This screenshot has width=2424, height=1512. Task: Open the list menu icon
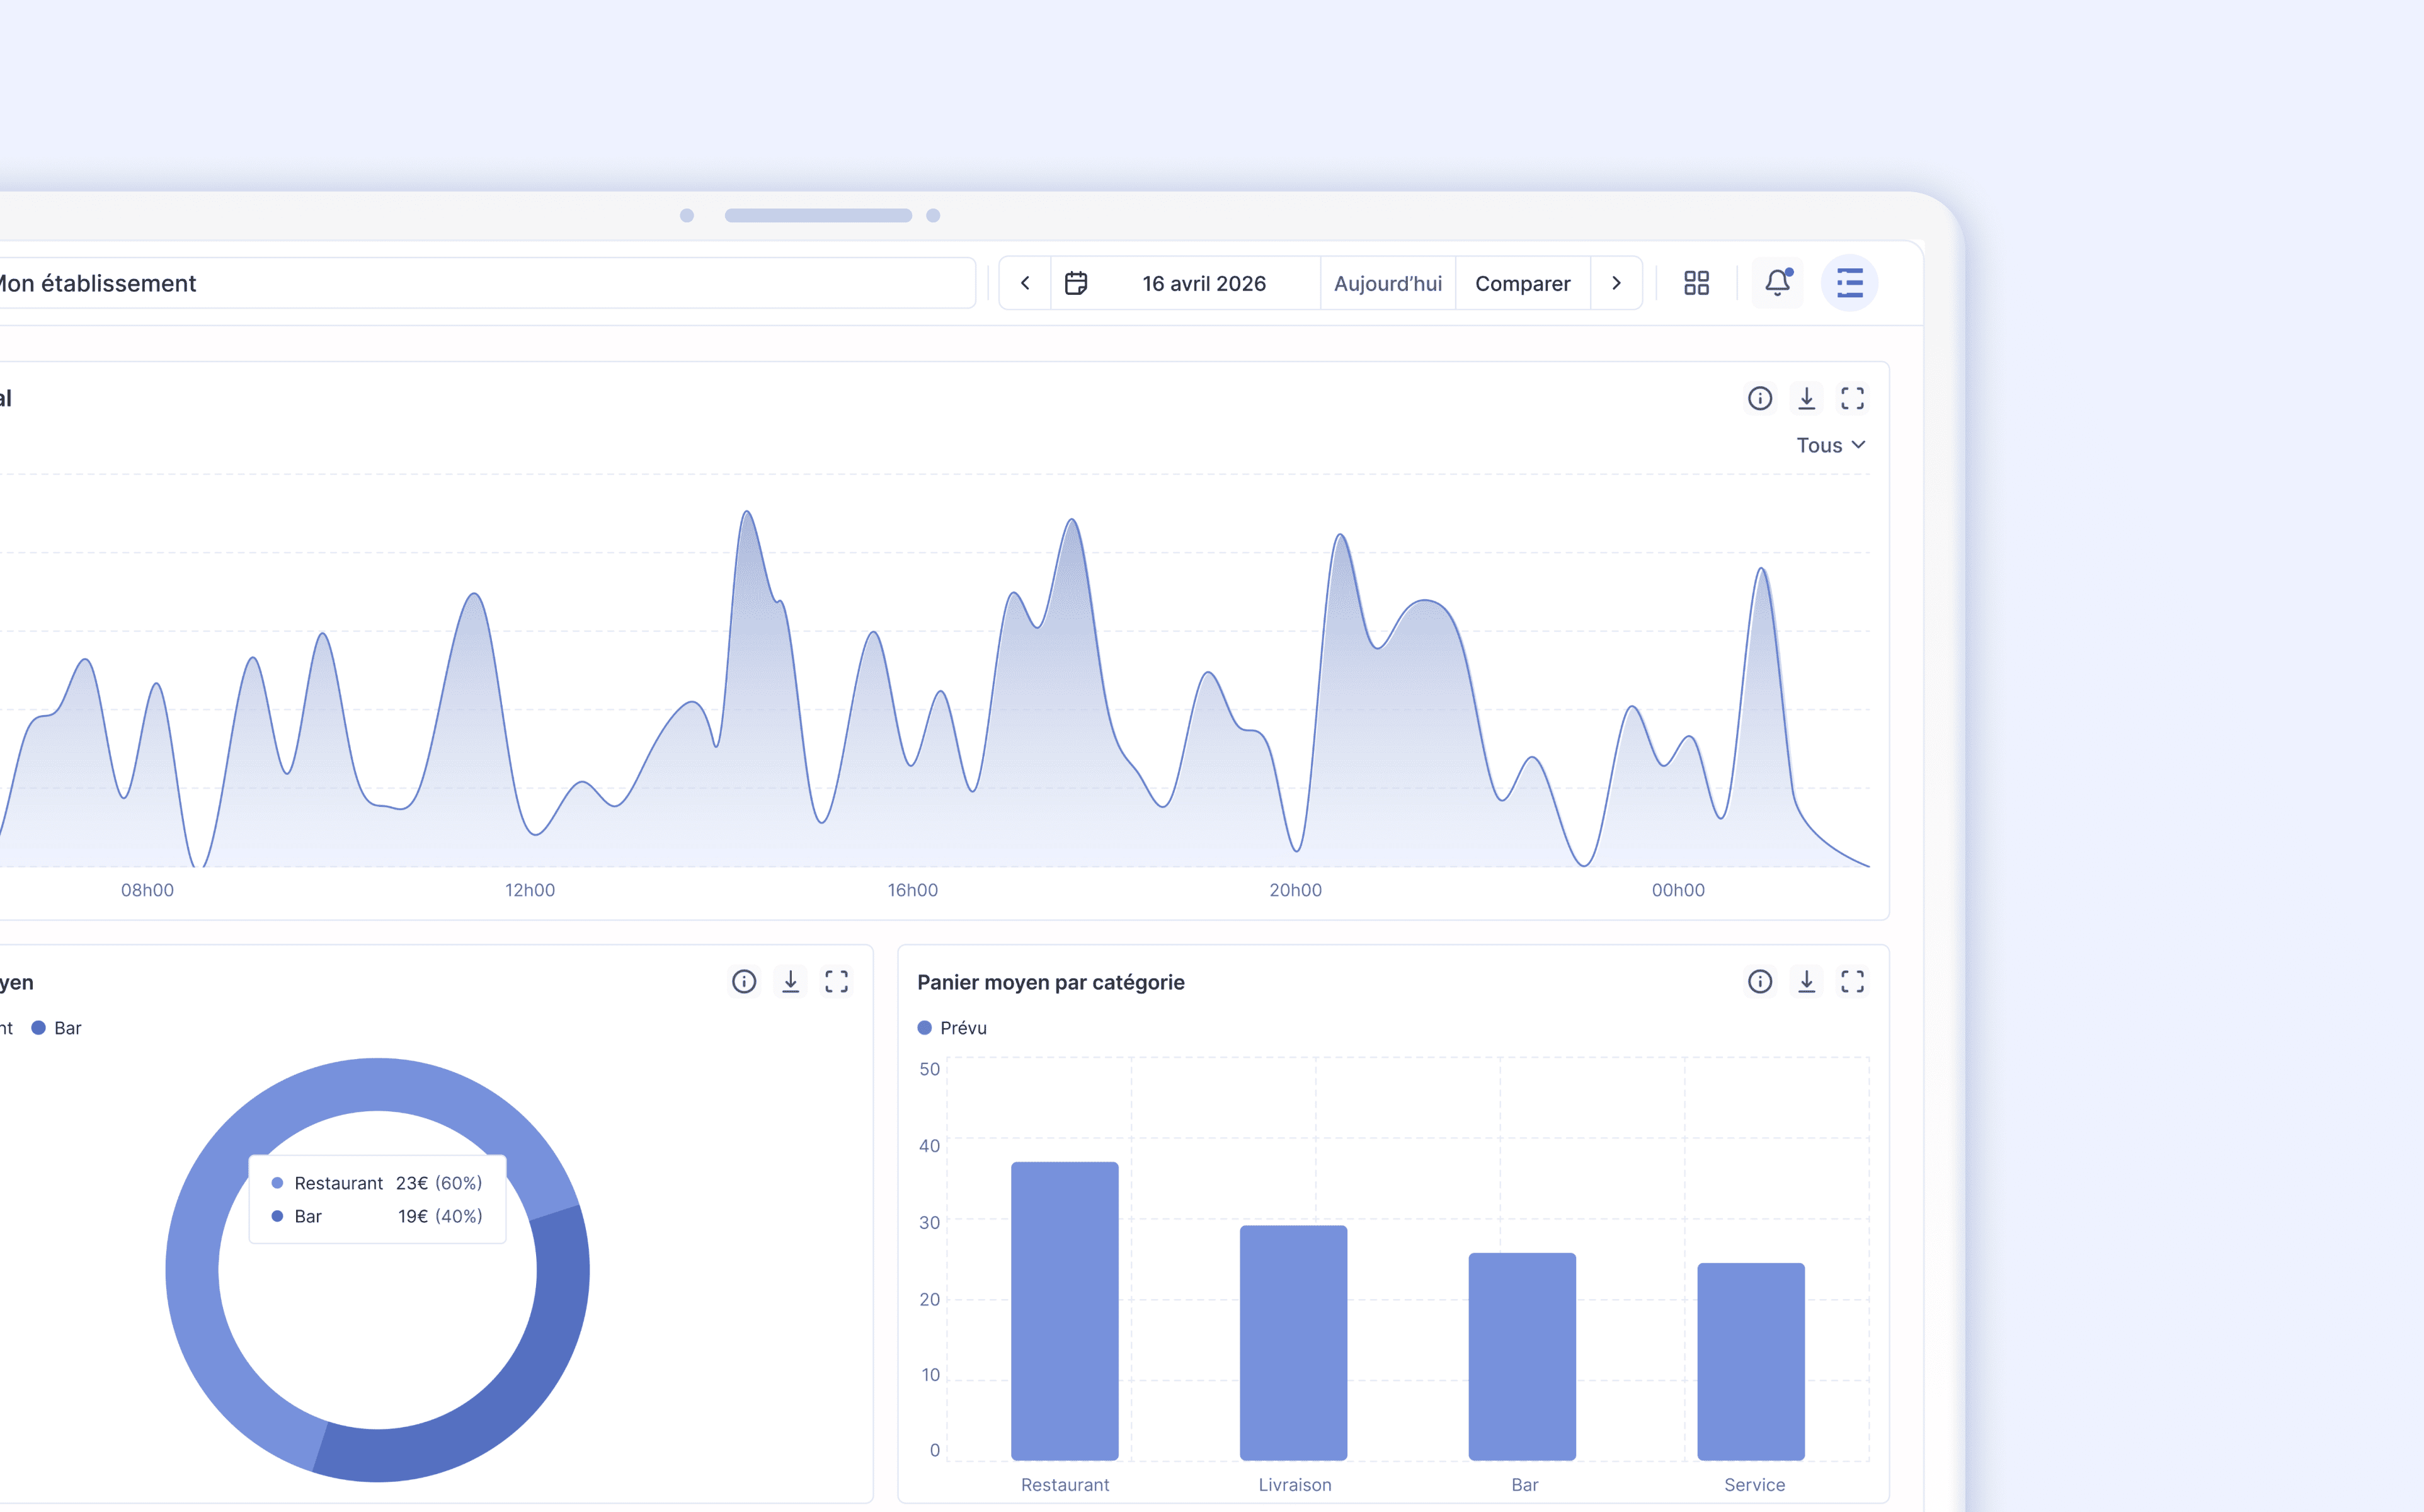1849,283
